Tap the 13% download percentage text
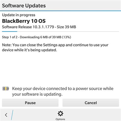The width and height of the screenshot is (121, 121). tap(67, 37)
